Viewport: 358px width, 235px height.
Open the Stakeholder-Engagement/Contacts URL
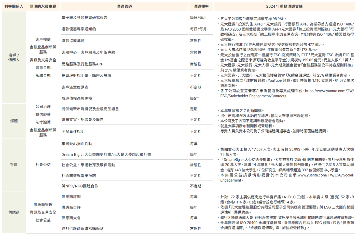[287, 93]
